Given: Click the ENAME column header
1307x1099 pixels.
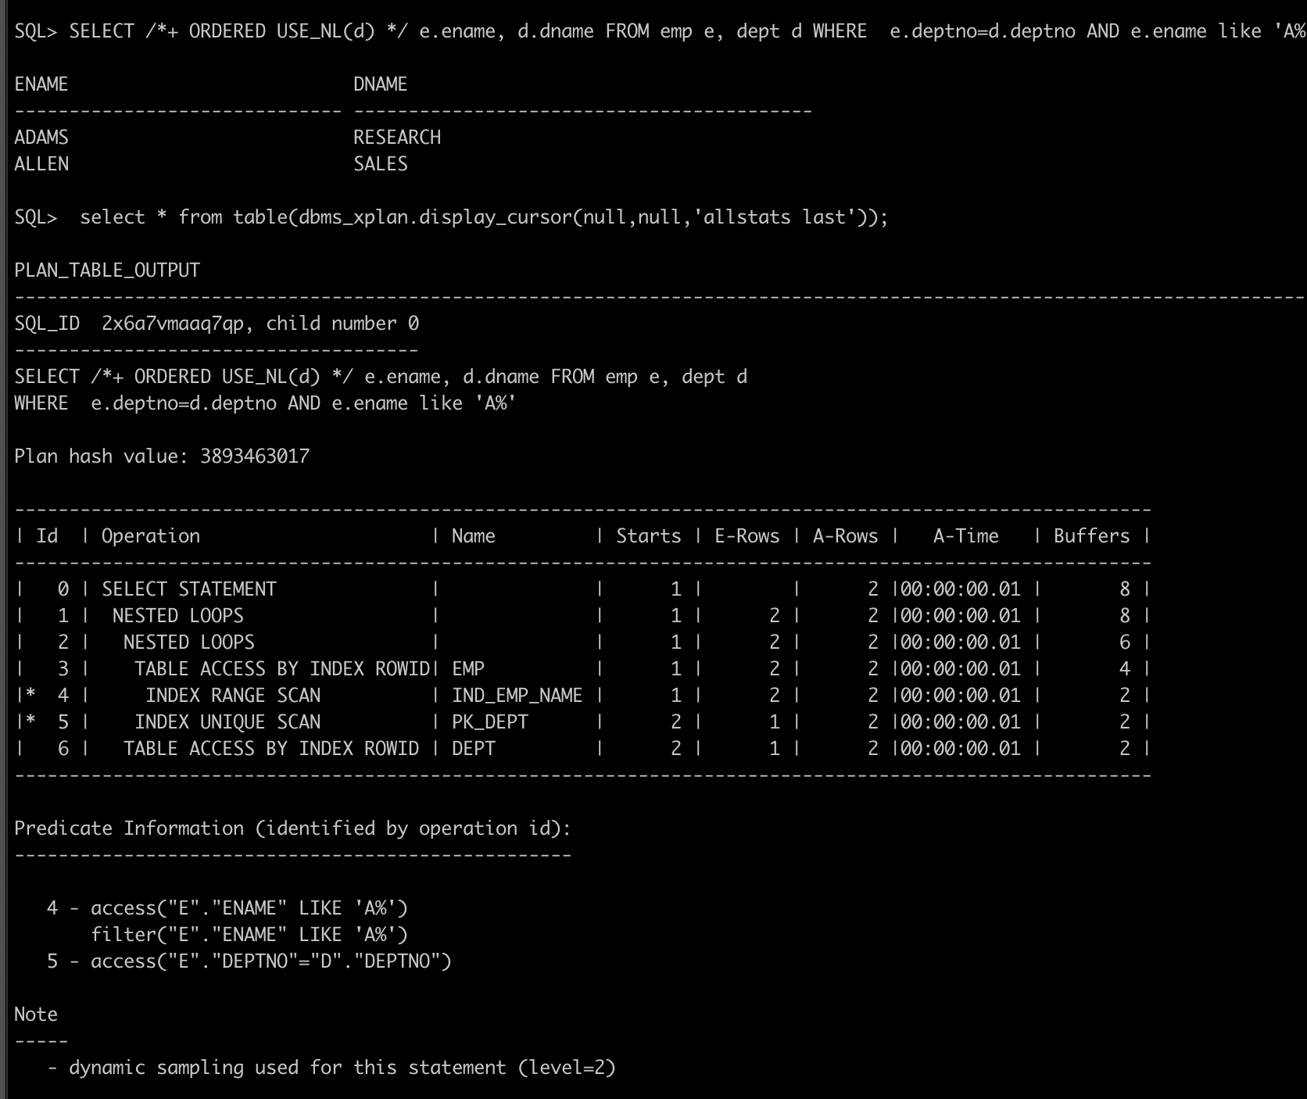Looking at the screenshot, I should (x=41, y=84).
